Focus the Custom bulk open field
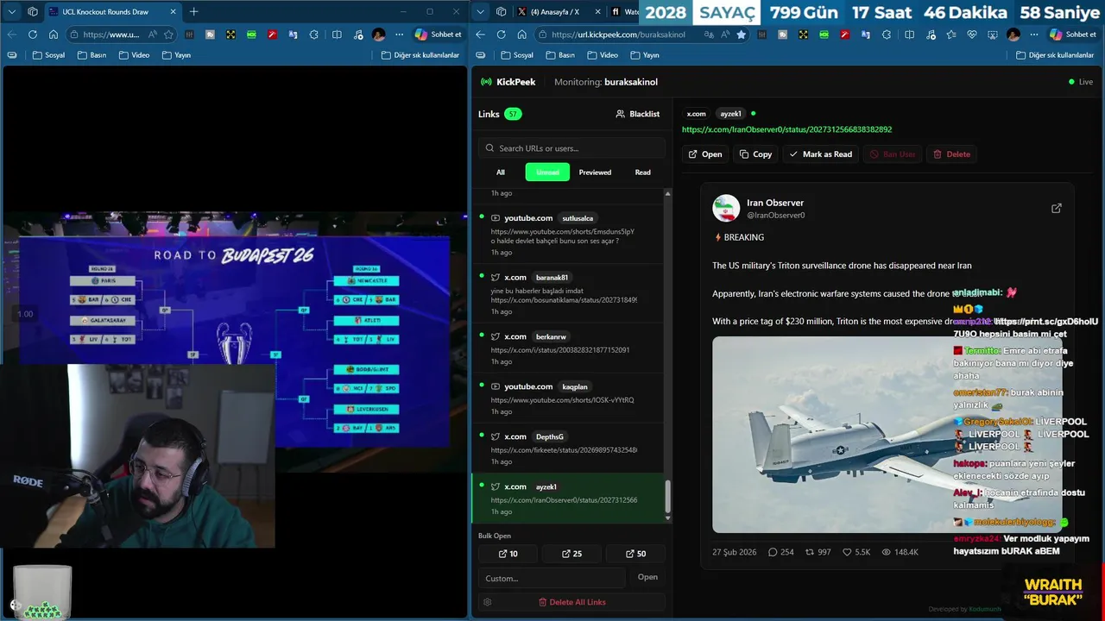The image size is (1105, 621). [552, 578]
